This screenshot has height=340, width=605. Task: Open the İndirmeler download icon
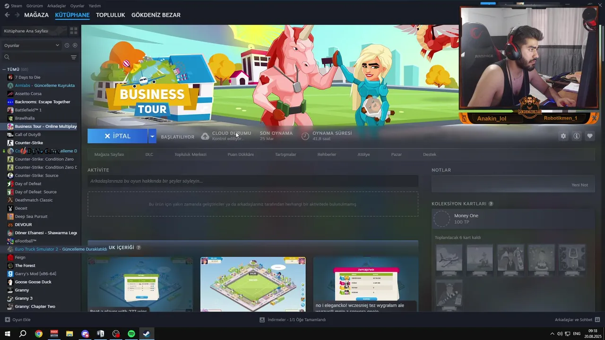pos(262,320)
